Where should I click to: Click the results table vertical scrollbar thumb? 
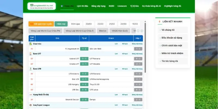coord(145,48)
